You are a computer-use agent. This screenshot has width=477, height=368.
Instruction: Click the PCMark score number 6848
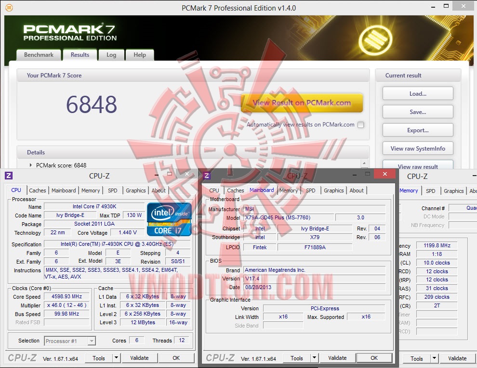point(92,104)
